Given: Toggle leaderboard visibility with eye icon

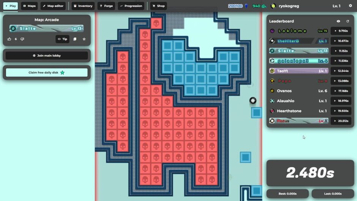Looking at the screenshot, I should pos(338,21).
